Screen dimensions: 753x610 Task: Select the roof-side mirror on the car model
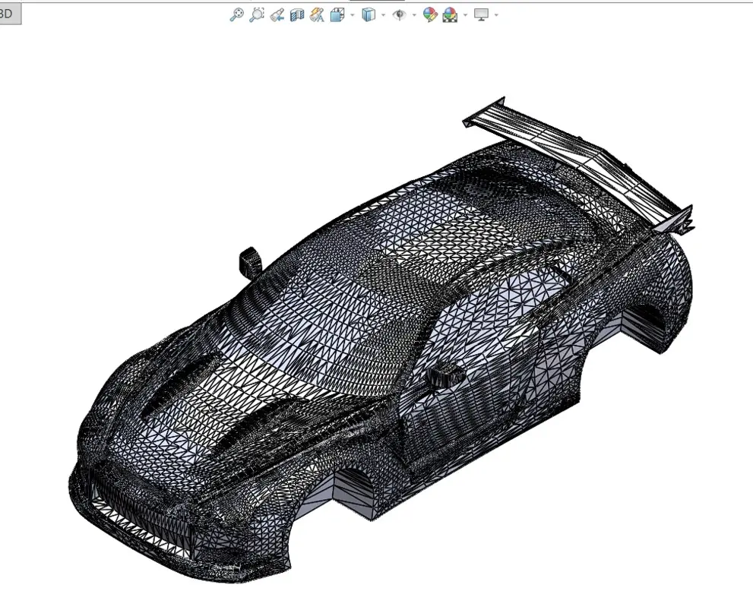click(250, 262)
